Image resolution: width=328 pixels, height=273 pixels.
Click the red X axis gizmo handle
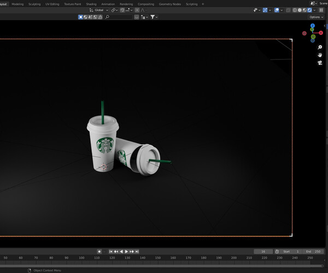coord(321,33)
